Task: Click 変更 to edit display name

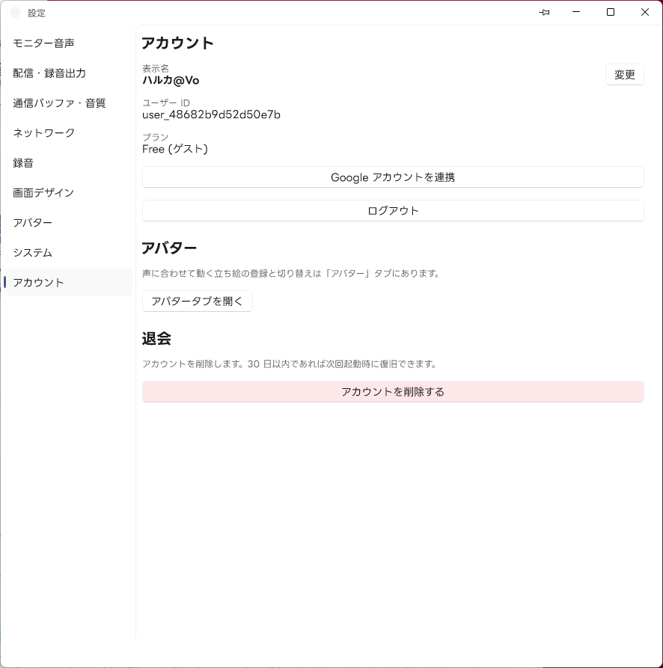Action: tap(625, 75)
